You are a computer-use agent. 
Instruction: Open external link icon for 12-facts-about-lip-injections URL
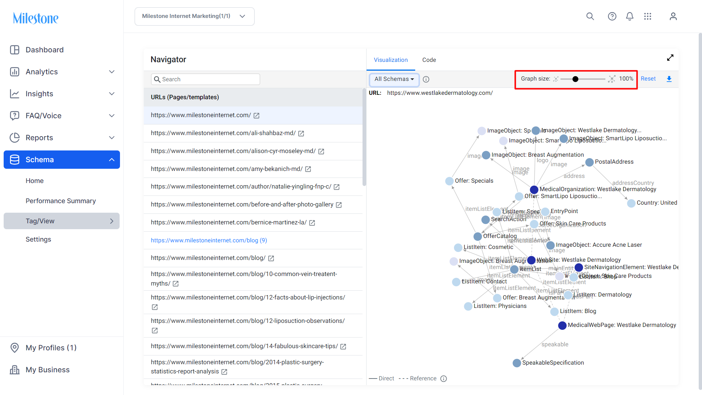155,307
